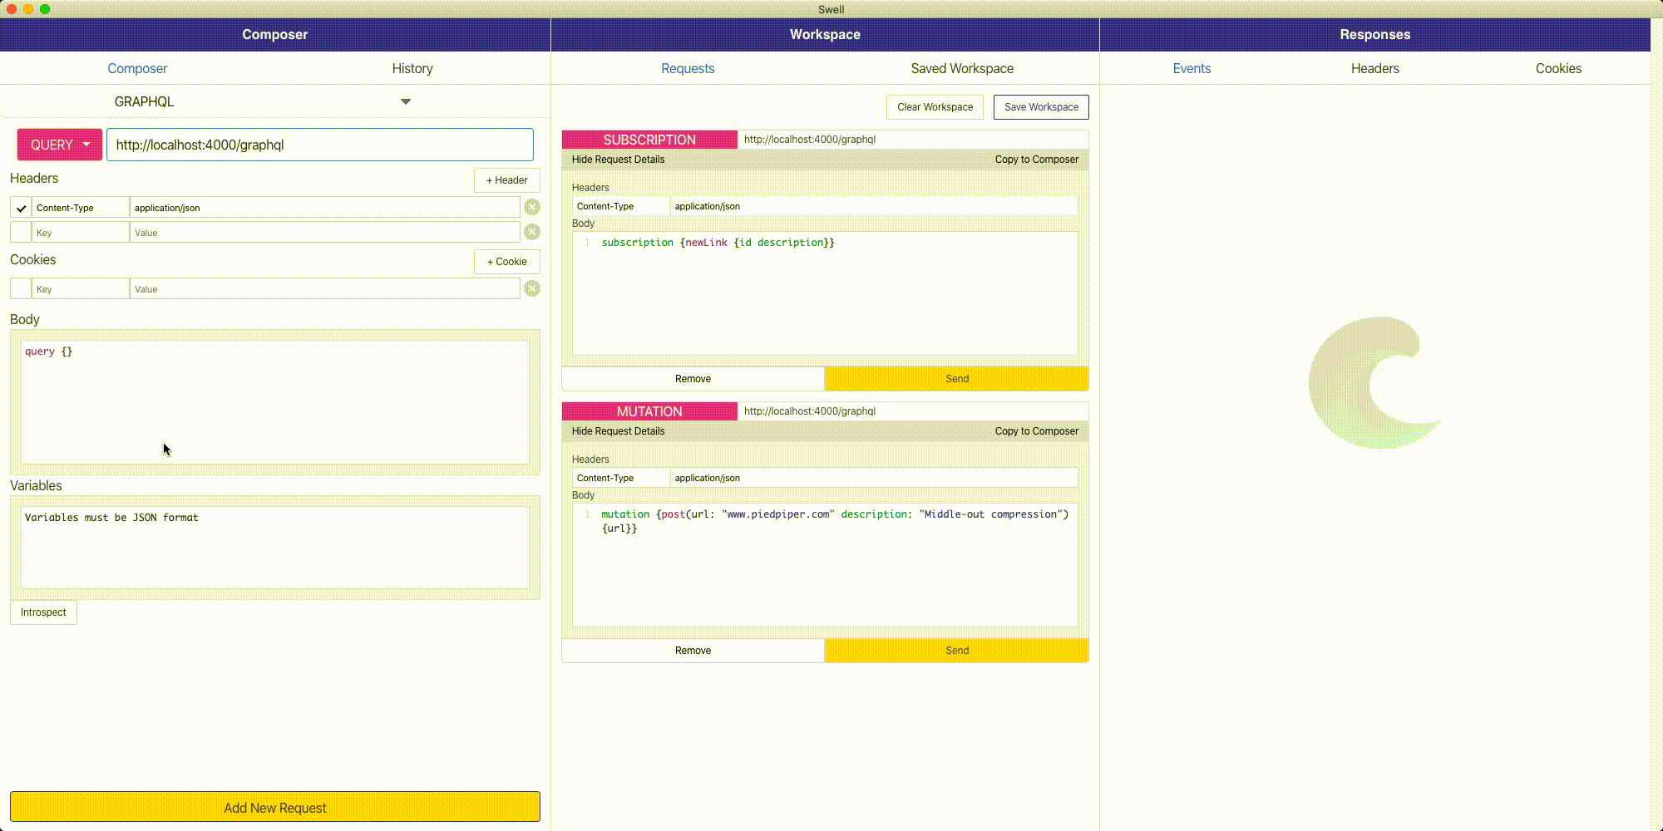Select the Cookies tab in Responses
The image size is (1663, 831).
[1558, 68]
